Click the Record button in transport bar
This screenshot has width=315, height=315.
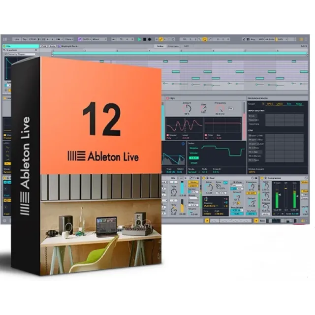149,39
